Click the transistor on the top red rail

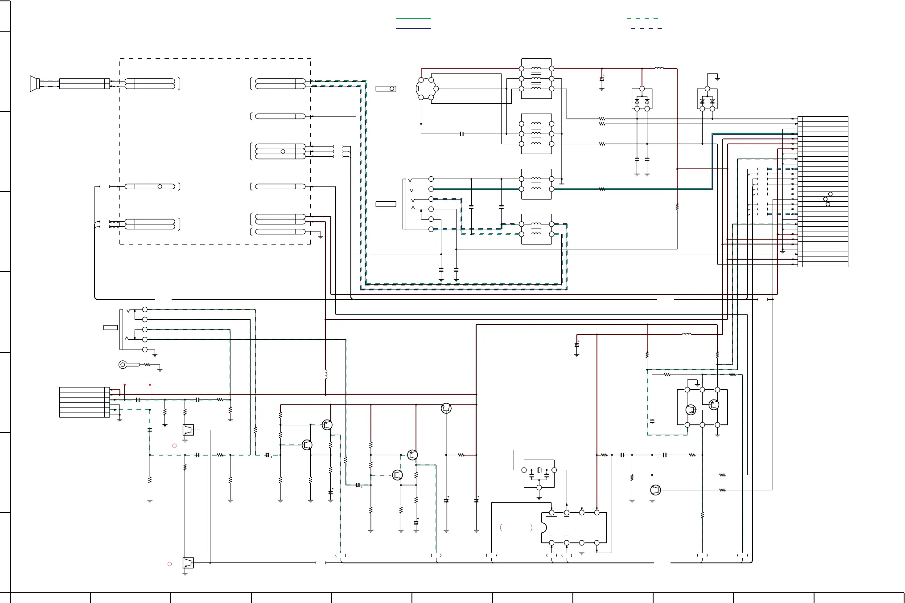click(x=446, y=408)
